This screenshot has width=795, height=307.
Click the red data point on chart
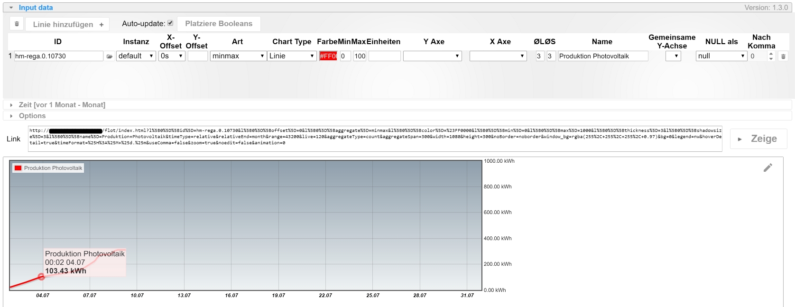[x=41, y=277]
